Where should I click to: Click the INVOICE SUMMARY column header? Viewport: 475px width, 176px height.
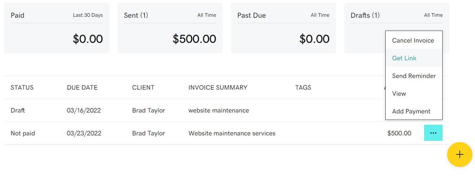(218, 87)
